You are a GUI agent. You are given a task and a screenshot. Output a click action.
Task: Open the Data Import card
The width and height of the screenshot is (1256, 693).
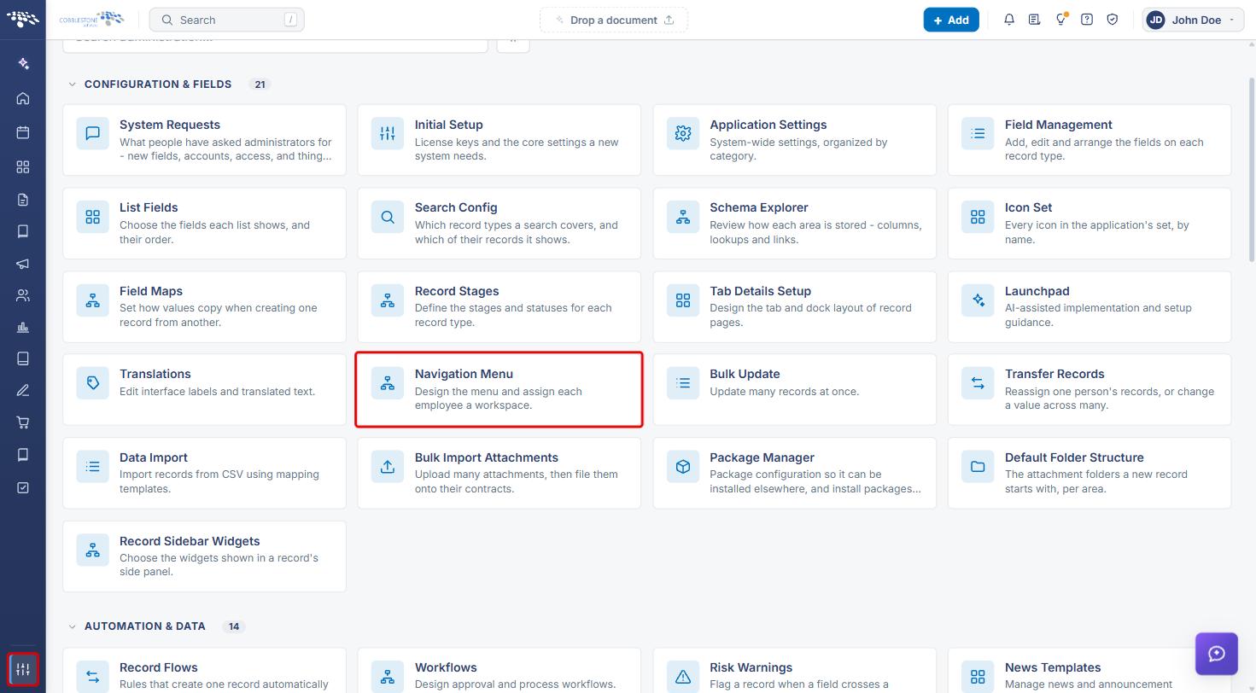coord(204,473)
